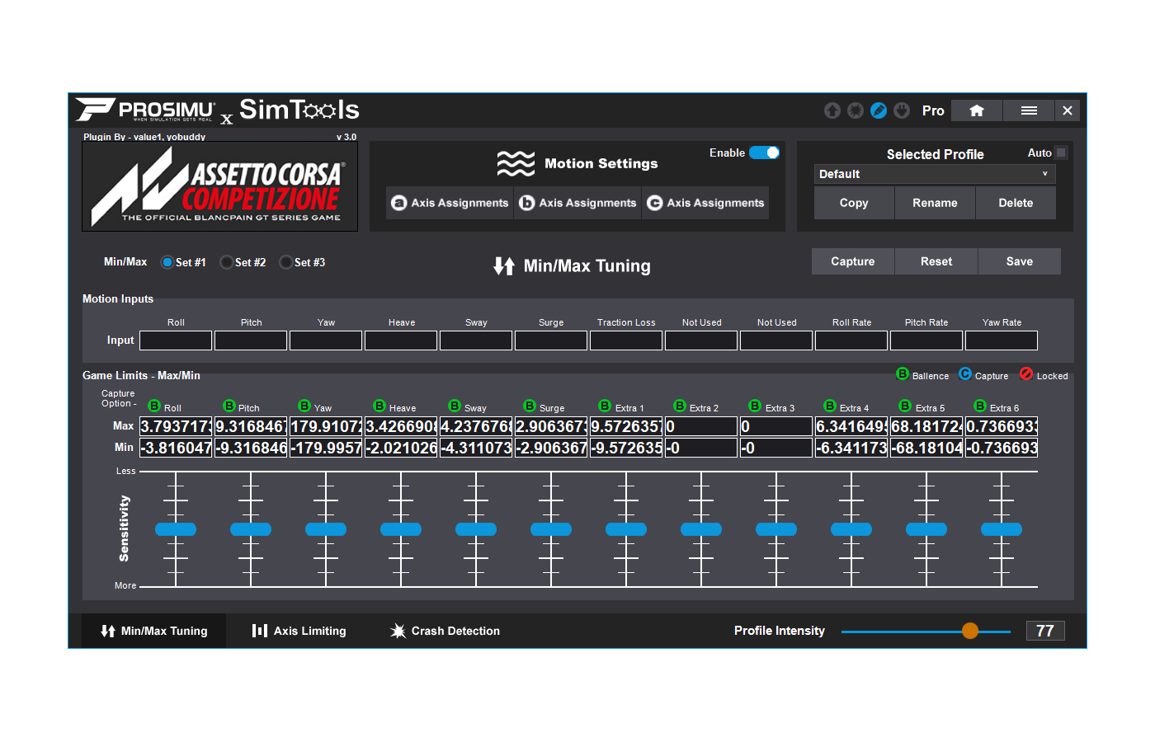Screen dimensions: 1155x742
Task: Click the Save button
Action: pos(1020,261)
